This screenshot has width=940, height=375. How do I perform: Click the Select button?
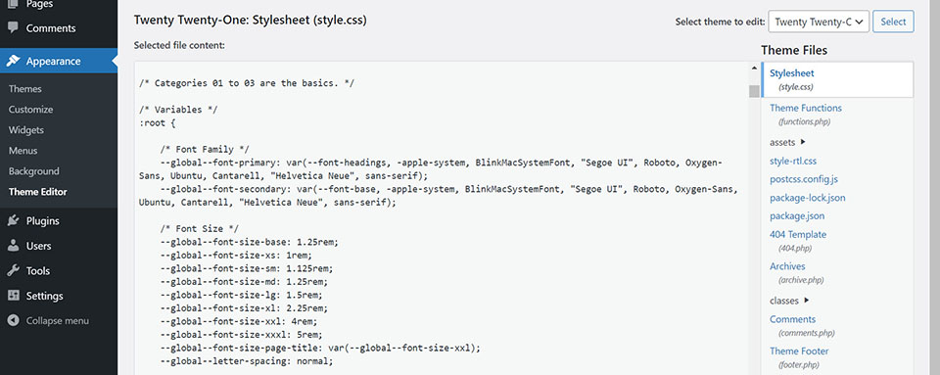tap(893, 22)
